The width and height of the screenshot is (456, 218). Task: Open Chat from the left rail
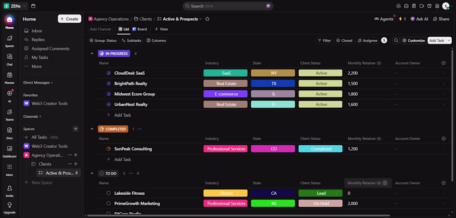pyautogui.click(x=9, y=59)
